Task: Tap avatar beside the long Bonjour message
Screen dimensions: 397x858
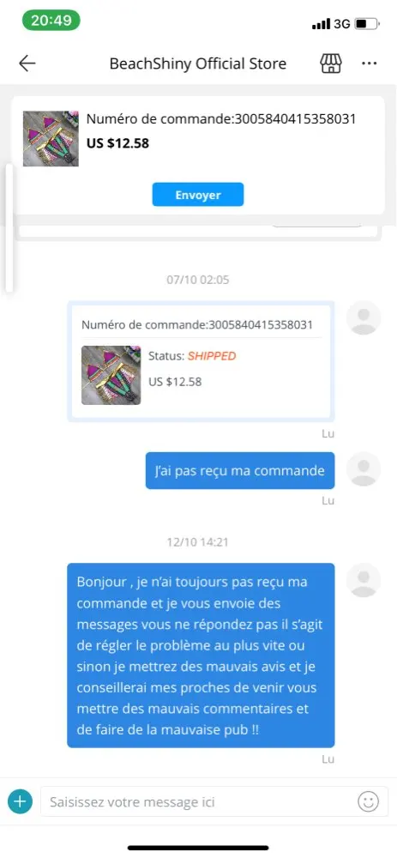Action: (364, 580)
